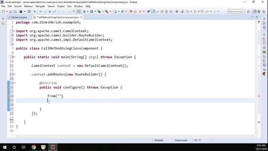The image size is (268, 151).
Task: Click the 19 : 17 cursor position
Action: (x=197, y=141)
